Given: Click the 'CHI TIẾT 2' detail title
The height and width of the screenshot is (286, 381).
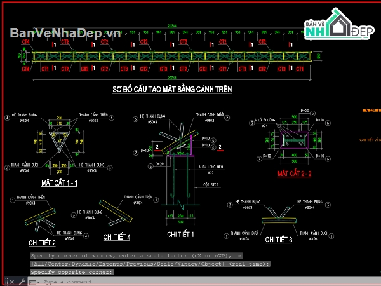Looking at the screenshot, I should coord(43,243).
